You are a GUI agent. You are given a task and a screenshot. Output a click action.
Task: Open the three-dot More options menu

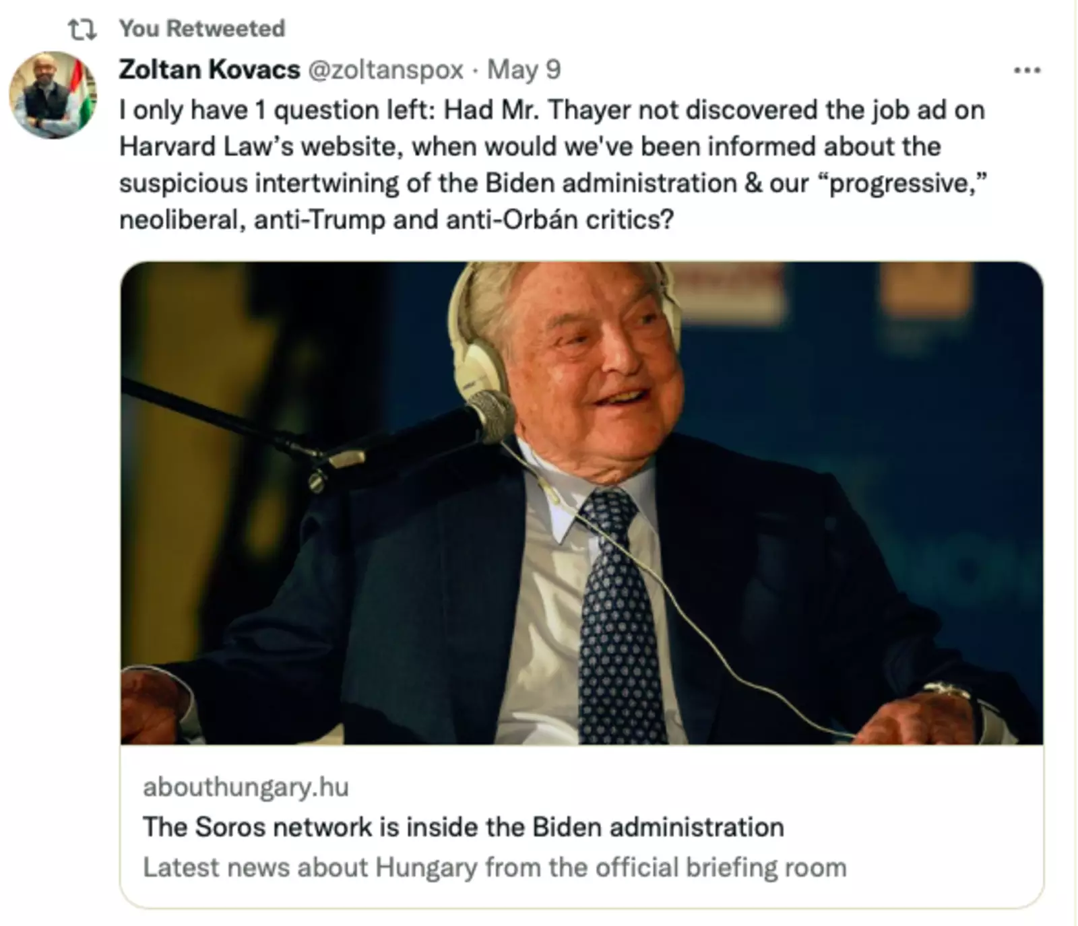pyautogui.click(x=1027, y=70)
